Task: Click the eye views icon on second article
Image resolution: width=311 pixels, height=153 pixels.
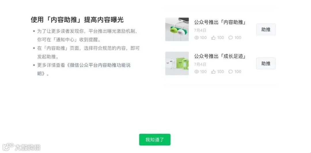Action: coord(197,72)
